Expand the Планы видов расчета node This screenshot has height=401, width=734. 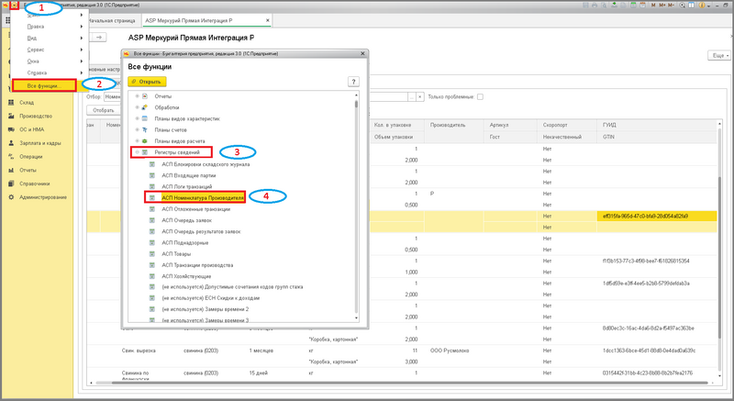(137, 141)
